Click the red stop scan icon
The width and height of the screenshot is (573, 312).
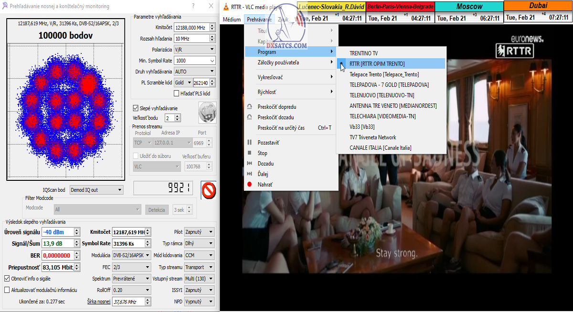click(208, 190)
